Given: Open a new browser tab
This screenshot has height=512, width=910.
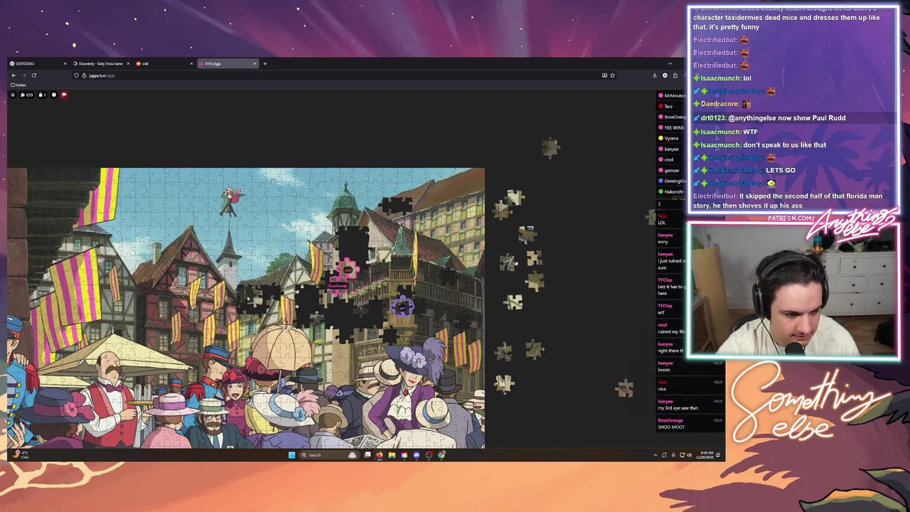Looking at the screenshot, I should 265,63.
